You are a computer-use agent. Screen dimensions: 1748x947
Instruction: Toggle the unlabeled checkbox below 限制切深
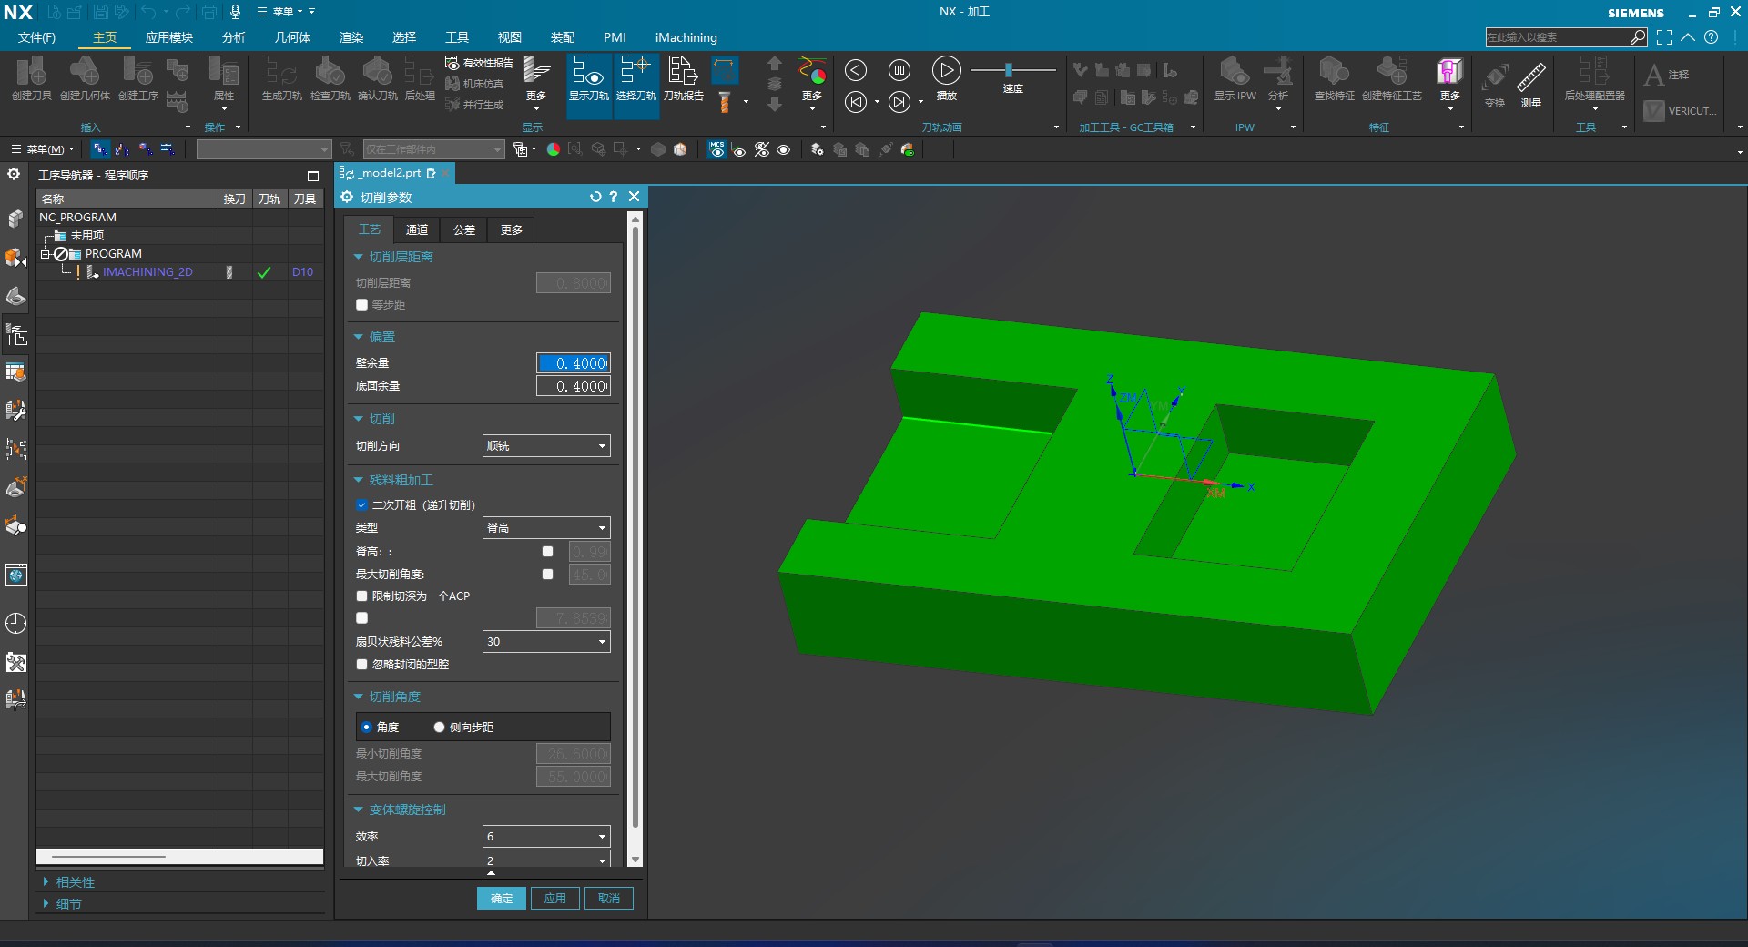[x=361, y=617]
